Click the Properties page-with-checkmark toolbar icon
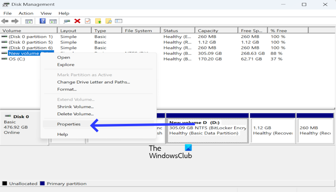Viewport: 336px width, 192px height. pos(88,21)
